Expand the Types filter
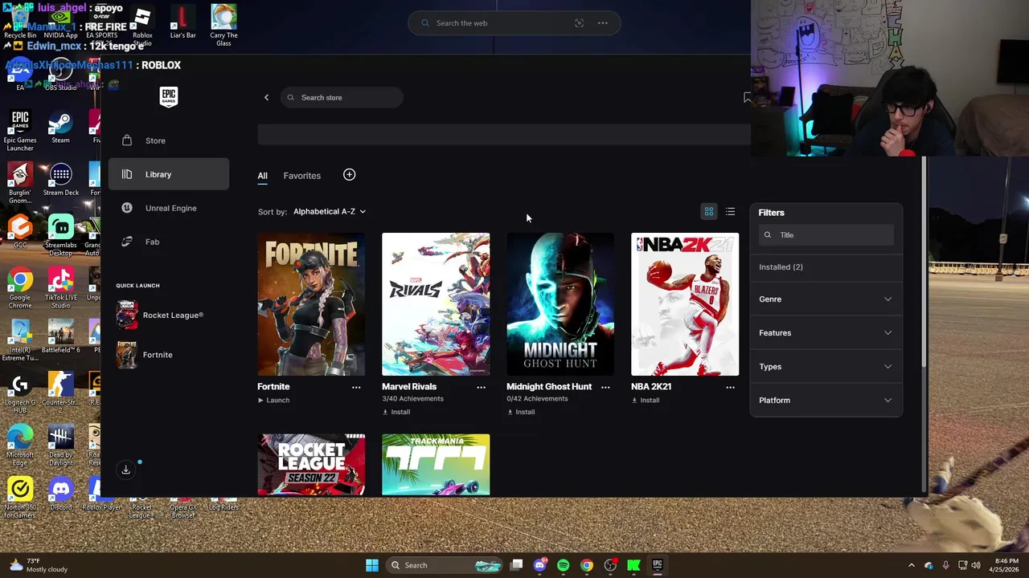Image resolution: width=1029 pixels, height=578 pixels. 826,367
